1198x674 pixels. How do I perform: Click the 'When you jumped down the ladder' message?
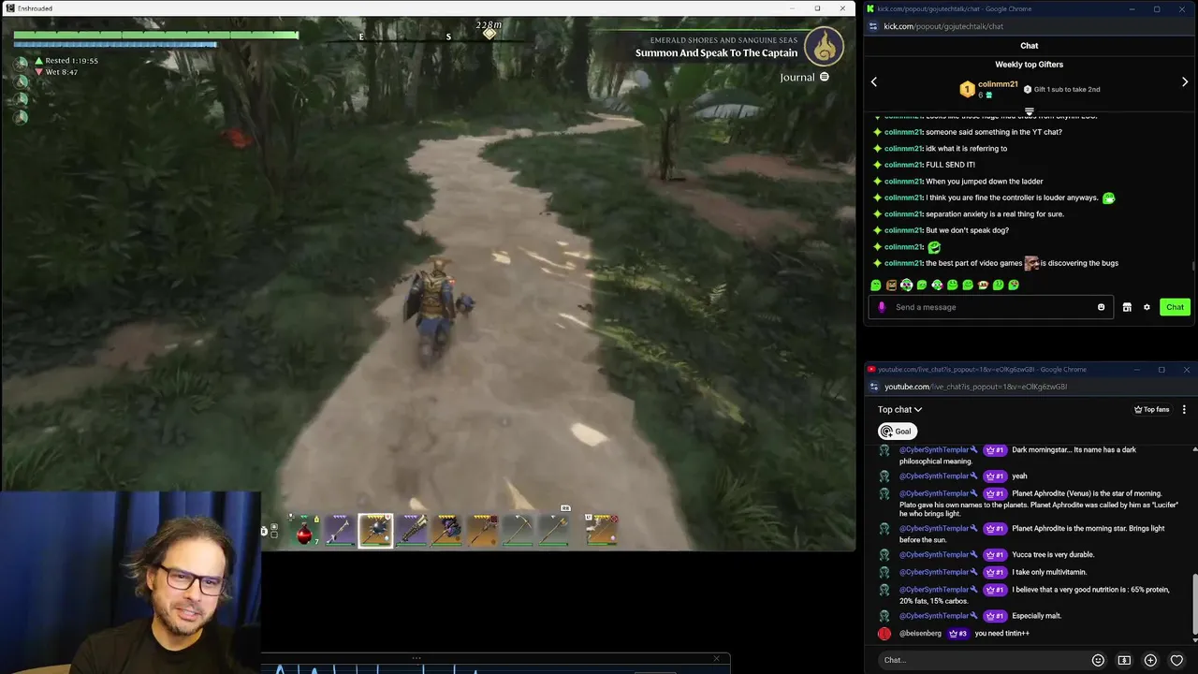pyautogui.click(x=984, y=182)
